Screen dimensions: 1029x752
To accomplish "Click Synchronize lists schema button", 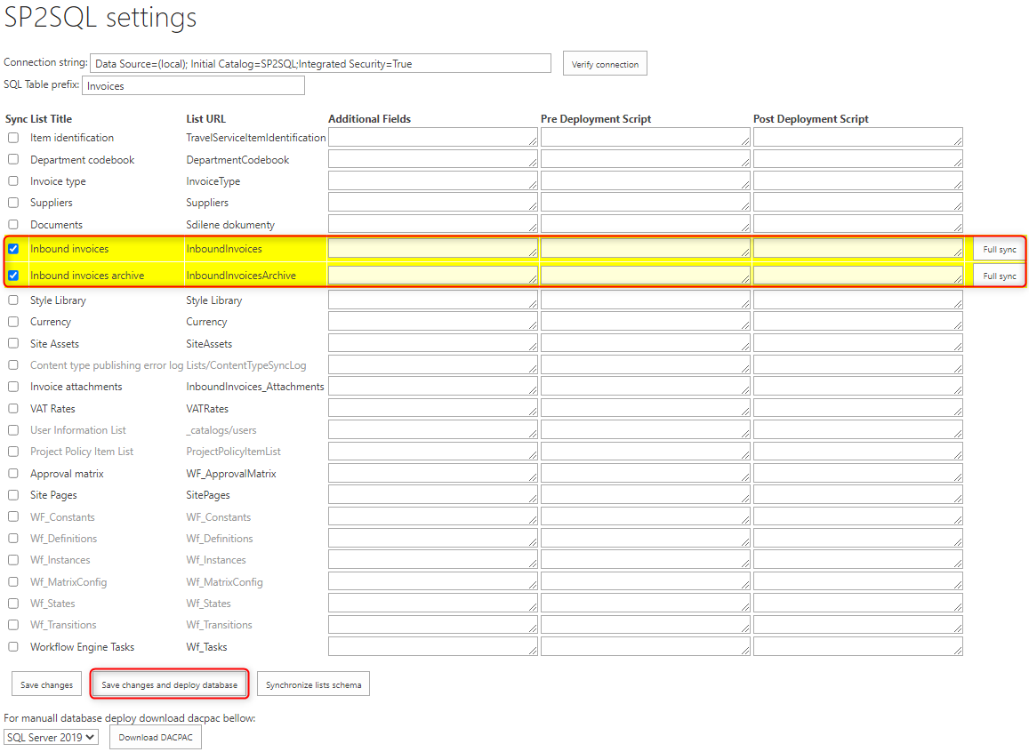I will tap(313, 684).
